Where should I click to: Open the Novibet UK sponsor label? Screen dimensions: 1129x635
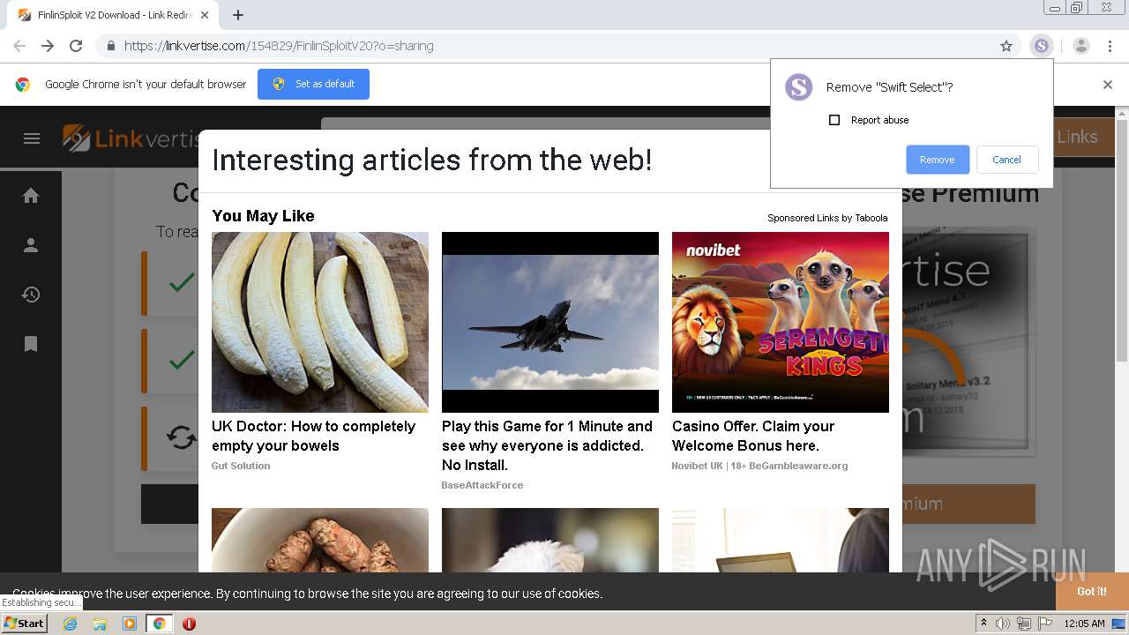pos(759,466)
